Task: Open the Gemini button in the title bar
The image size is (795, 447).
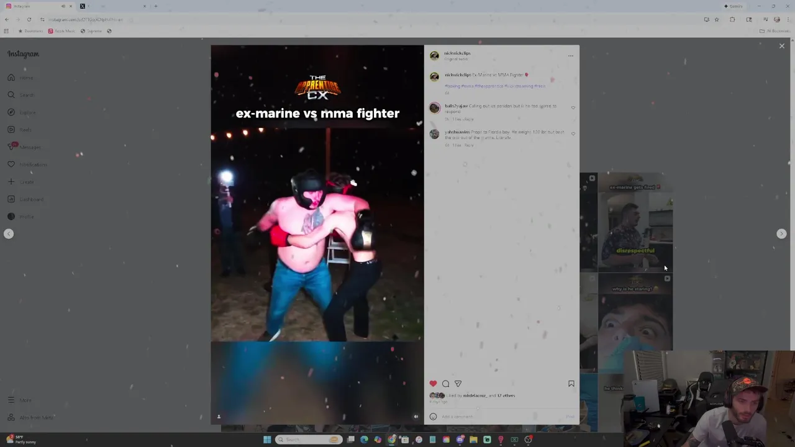Action: click(734, 6)
